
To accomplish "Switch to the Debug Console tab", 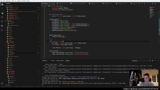I will click(x=60, y=60).
